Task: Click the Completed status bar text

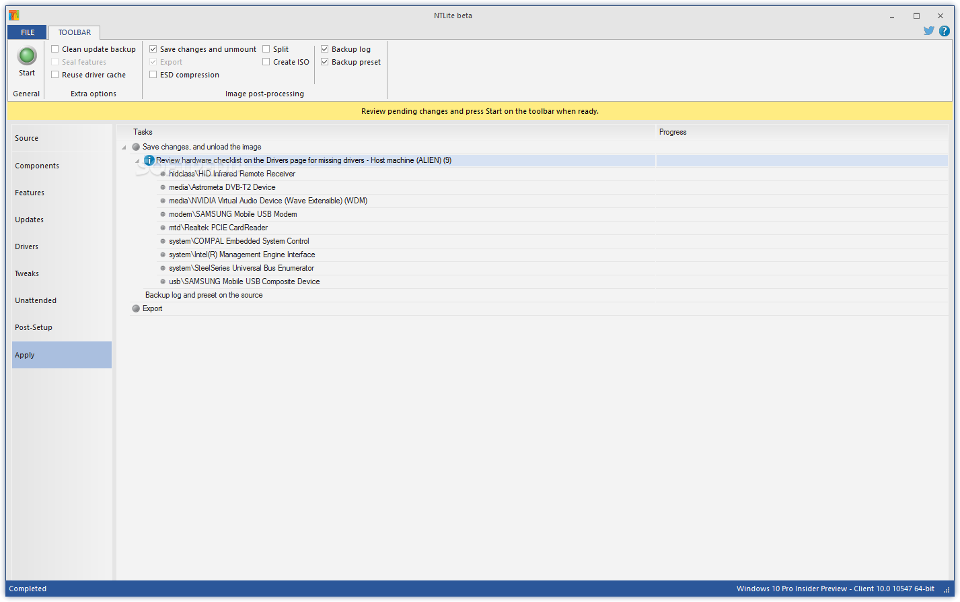Action: point(28,589)
